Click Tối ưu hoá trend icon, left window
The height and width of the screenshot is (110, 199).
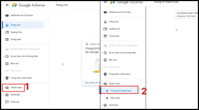[7, 71]
